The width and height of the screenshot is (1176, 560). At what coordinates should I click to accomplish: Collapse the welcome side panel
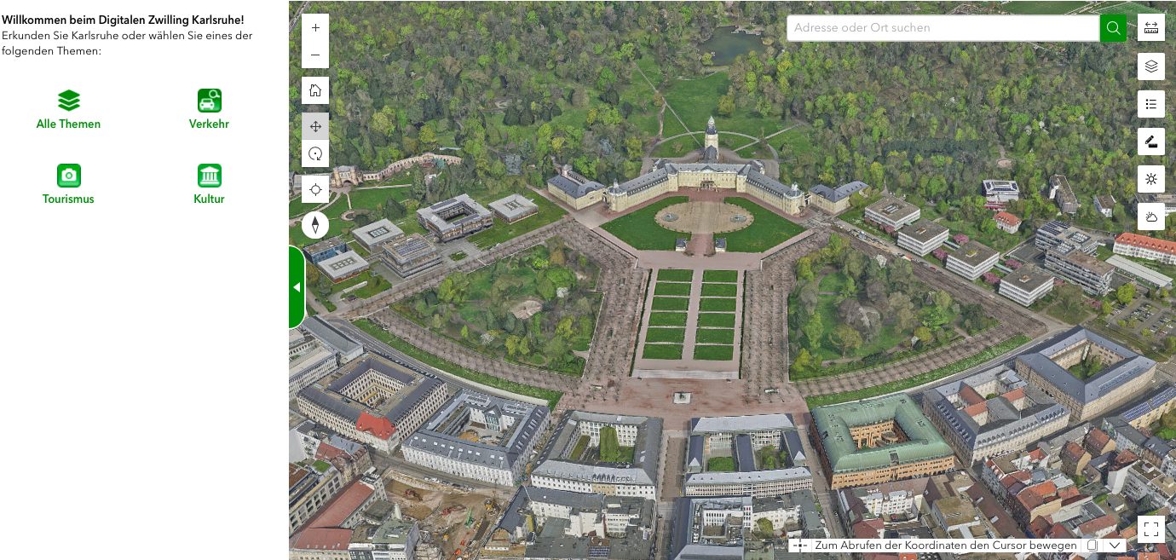[295, 287]
